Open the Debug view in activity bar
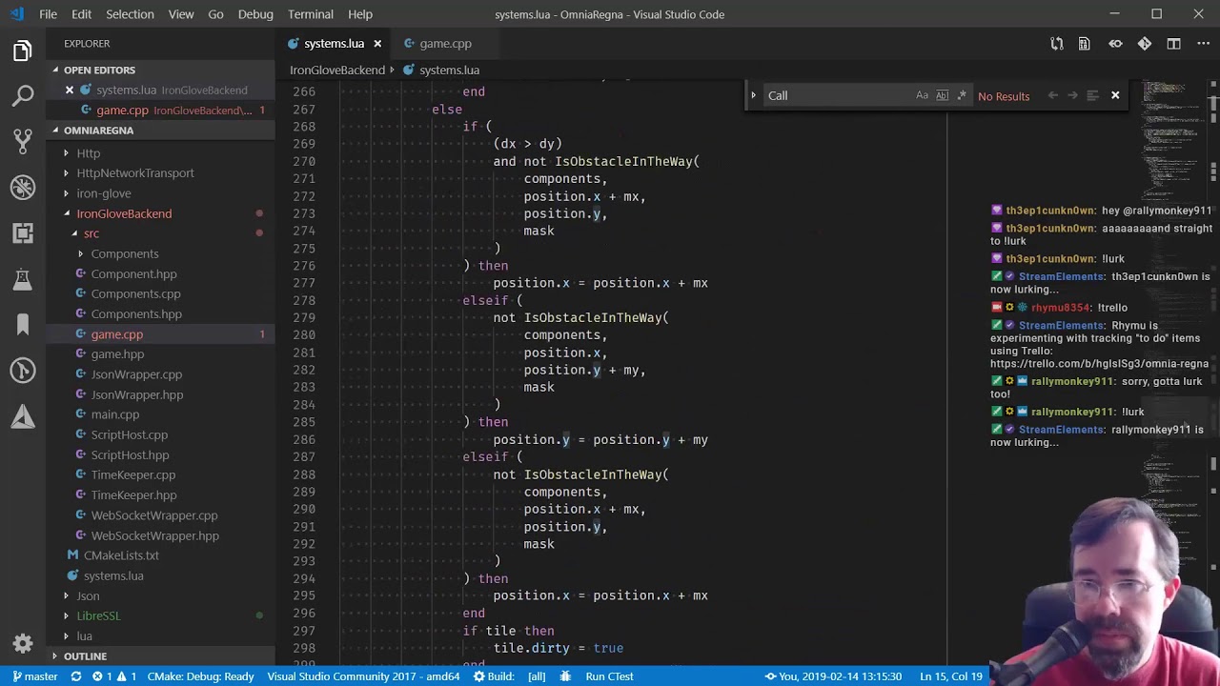Screen dimensions: 1220x686 [x=23, y=188]
